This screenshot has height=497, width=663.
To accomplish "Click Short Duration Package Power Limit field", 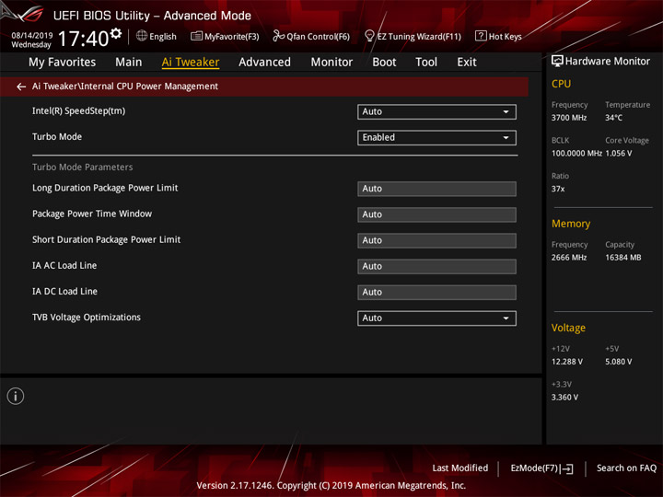I will (436, 240).
